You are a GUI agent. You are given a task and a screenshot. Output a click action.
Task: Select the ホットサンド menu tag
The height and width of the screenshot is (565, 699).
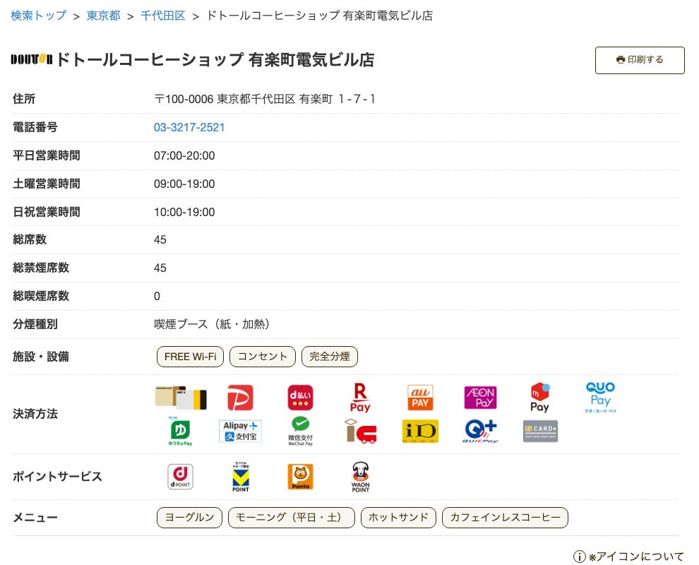[398, 517]
